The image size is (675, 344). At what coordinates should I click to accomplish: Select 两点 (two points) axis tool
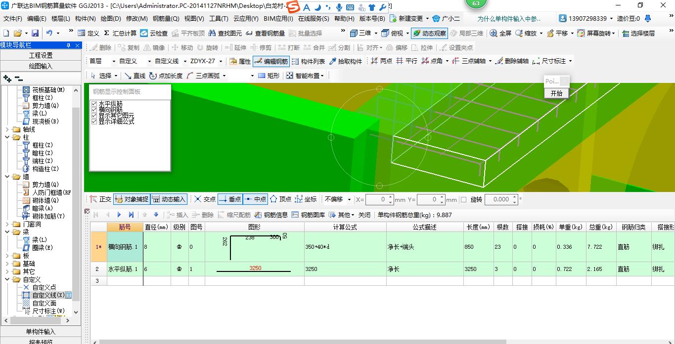pyautogui.click(x=381, y=61)
